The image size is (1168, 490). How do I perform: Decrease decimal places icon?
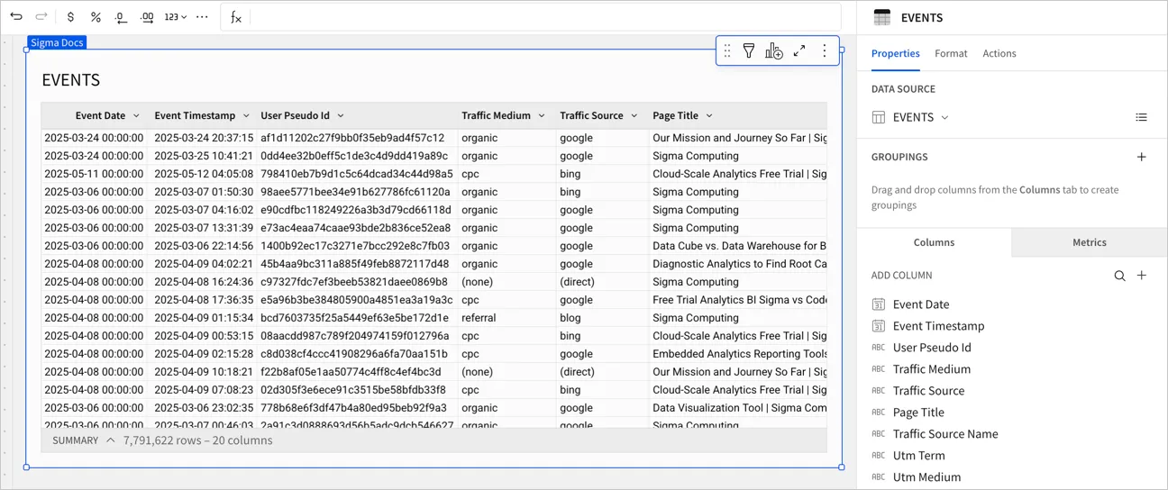122,17
